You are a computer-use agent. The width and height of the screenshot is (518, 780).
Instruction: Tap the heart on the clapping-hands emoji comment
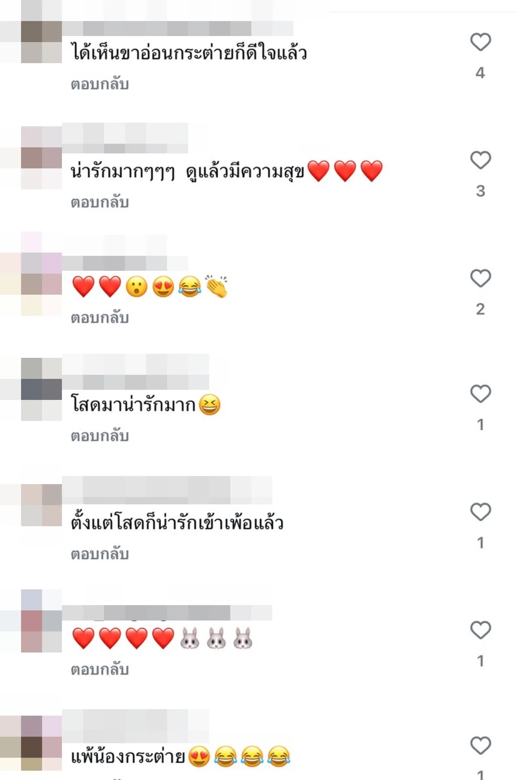[480, 278]
